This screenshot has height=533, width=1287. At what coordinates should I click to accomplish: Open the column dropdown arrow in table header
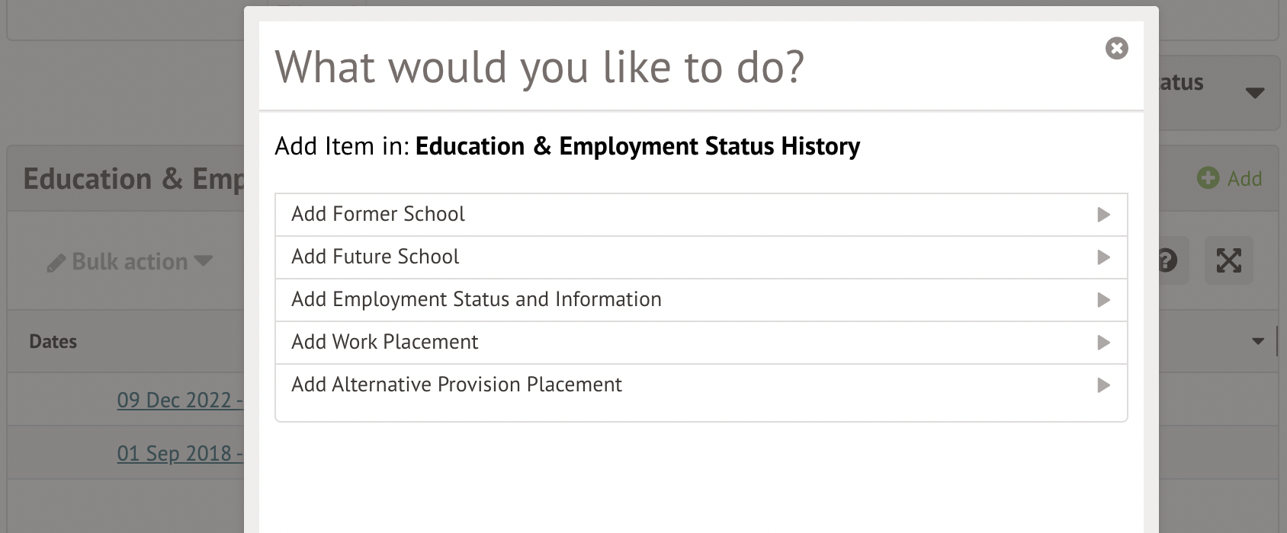coord(1258,341)
